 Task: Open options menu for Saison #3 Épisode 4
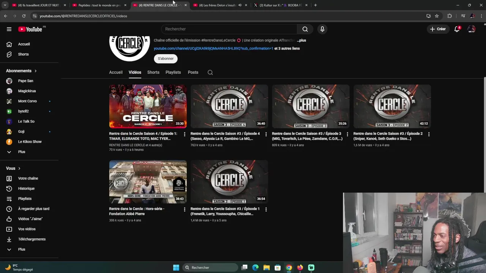[x=266, y=134]
